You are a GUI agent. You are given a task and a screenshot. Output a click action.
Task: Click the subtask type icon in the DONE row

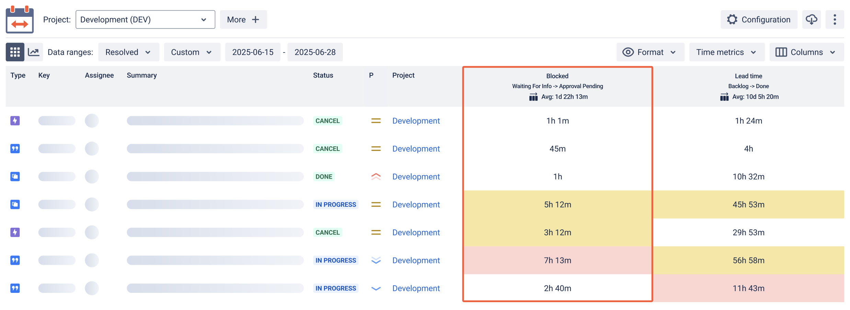(15, 177)
